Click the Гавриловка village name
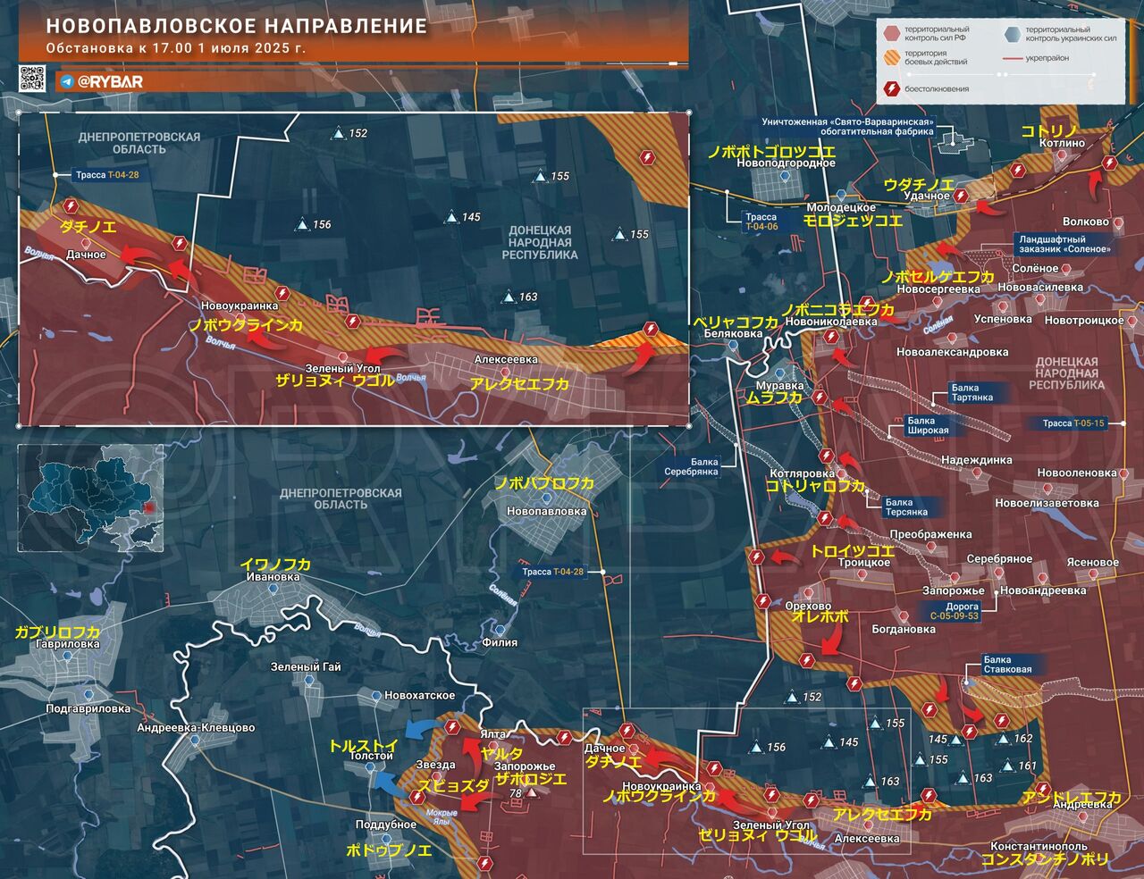 (68, 643)
